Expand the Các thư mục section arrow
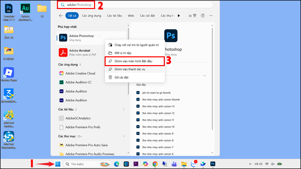Screen dimensions: 301x169 [124, 136]
